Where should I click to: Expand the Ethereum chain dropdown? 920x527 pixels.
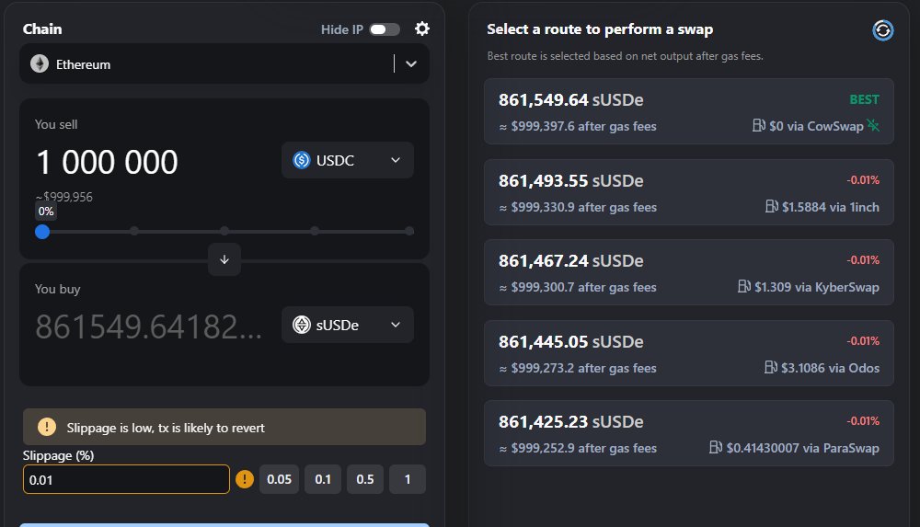[x=411, y=64]
